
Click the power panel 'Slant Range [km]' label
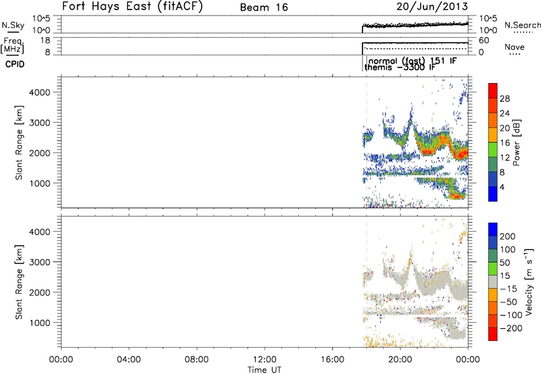coord(19,142)
